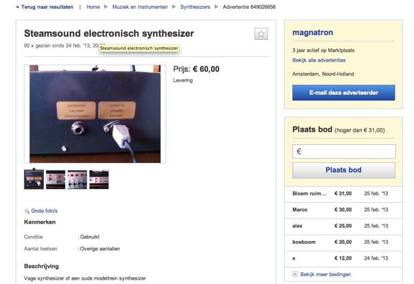Image resolution: width=414 pixels, height=284 pixels.
Task: Click the magnifier icon beside Grote foto's
Action: [27, 211]
